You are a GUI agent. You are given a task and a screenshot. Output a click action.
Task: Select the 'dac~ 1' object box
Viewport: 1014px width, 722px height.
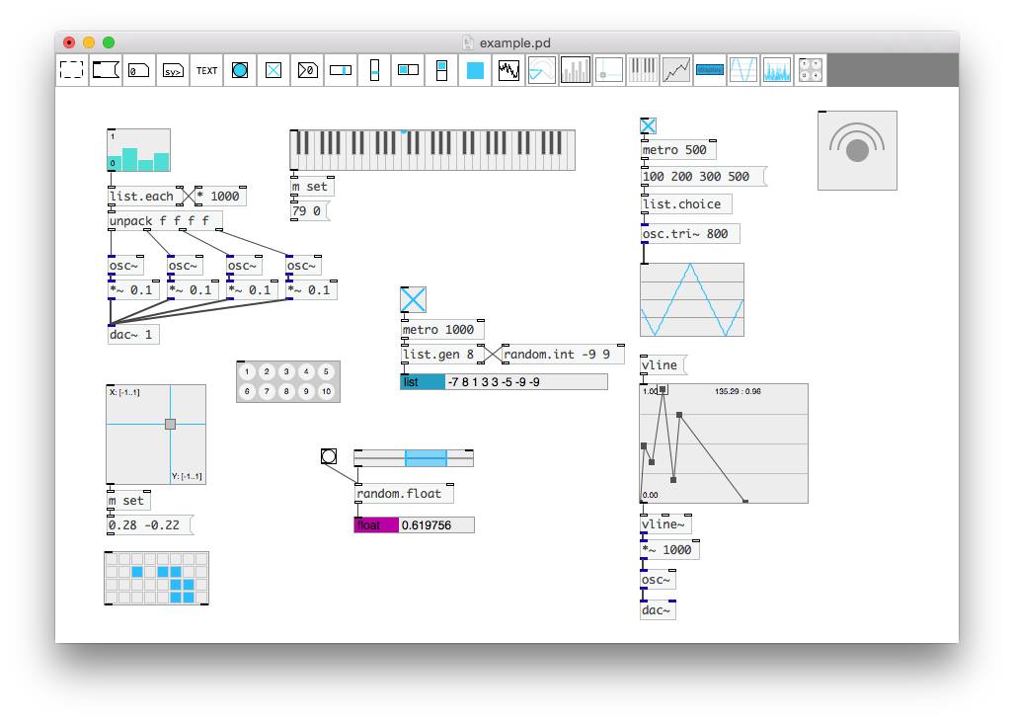(x=133, y=335)
